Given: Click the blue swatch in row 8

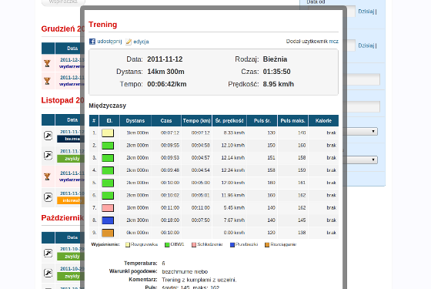Looking at the screenshot, I should 108,220.
